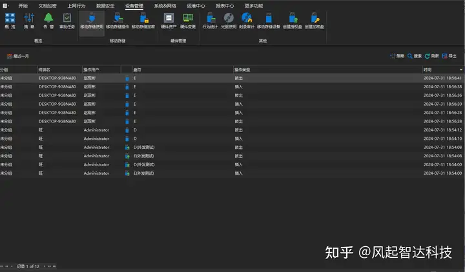Switch to the 报表中心 ribbon tab

point(225,6)
